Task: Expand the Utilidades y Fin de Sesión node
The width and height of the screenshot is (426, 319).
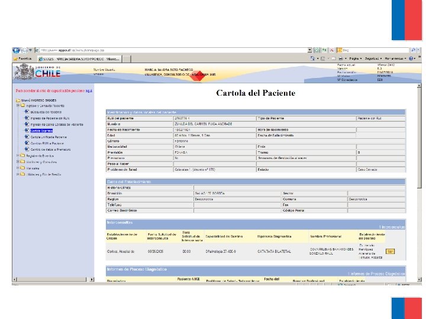Action: pyautogui.click(x=18, y=174)
